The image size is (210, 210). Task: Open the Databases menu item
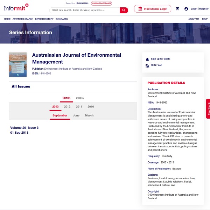coord(62,19)
